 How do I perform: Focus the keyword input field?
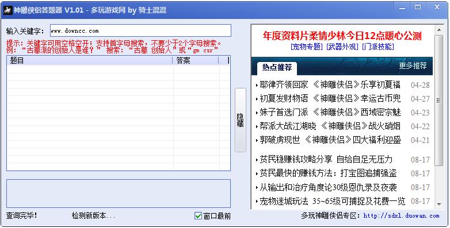pyautogui.click(x=140, y=30)
